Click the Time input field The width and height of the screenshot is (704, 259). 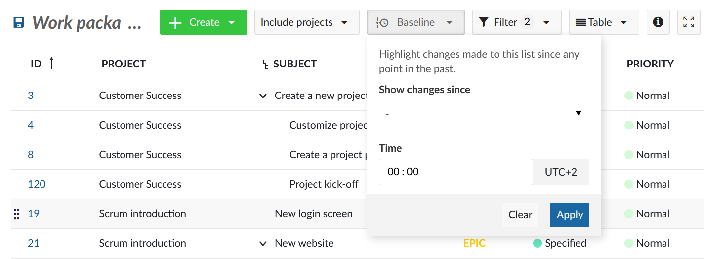(x=455, y=172)
